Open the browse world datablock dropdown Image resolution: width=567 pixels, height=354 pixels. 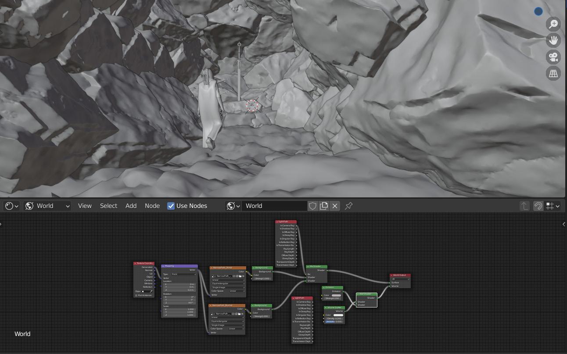click(x=233, y=206)
